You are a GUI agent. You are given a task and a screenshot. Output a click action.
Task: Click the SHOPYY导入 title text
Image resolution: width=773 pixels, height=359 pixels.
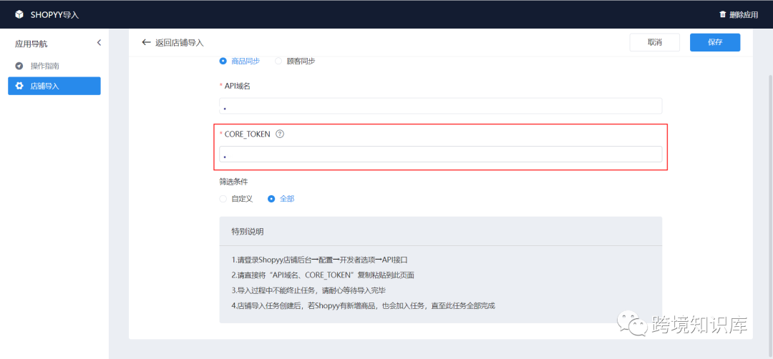[54, 15]
